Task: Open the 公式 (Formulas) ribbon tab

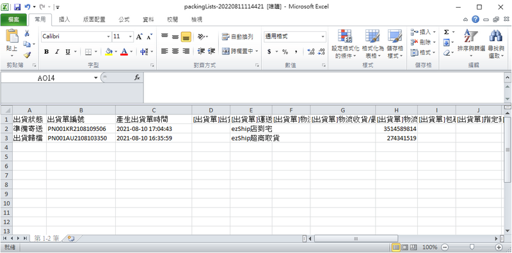Action: [x=124, y=20]
